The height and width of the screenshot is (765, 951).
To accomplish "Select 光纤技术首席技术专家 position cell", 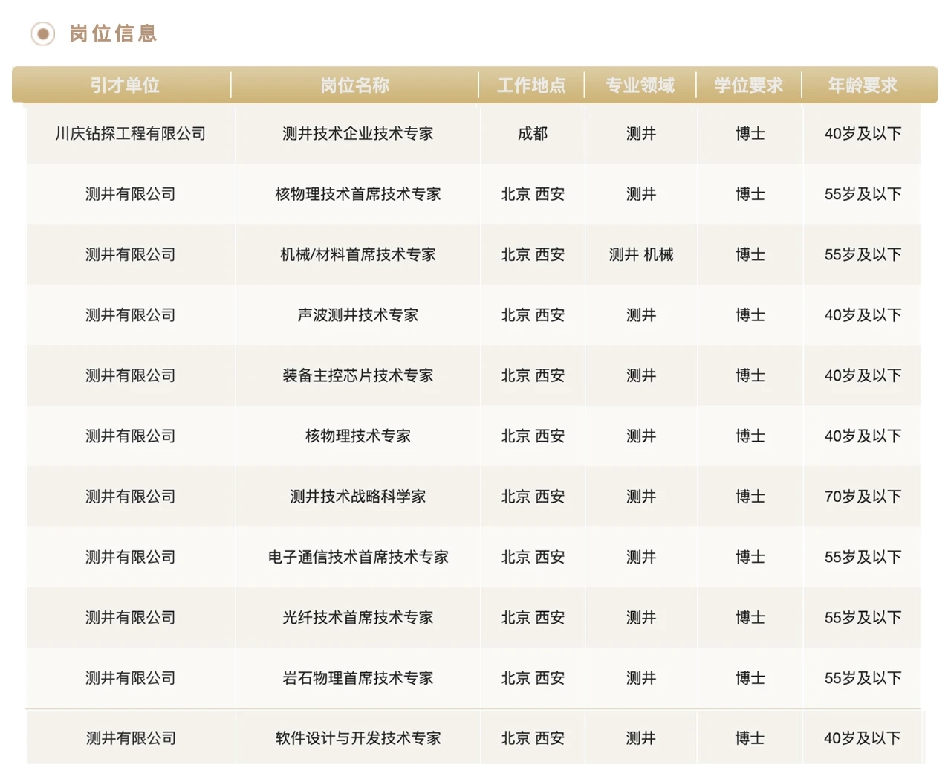I will 358,618.
